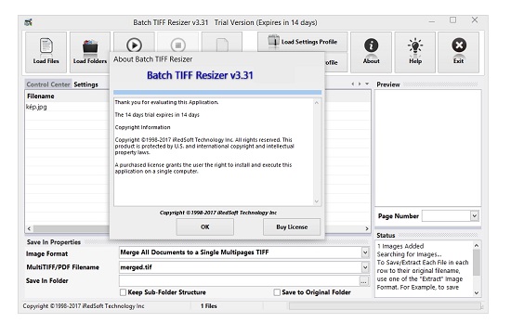
Task: Browse for folder with ellipsis button
Action: pos(364,281)
